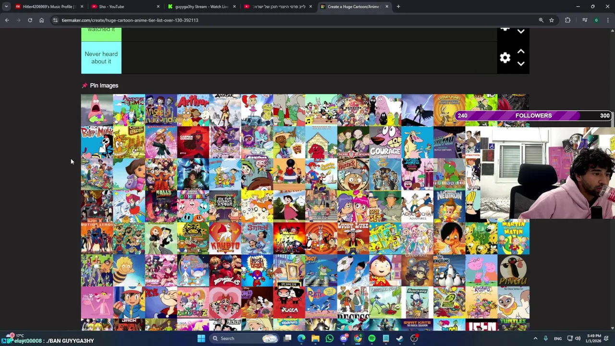
Task: Open settings gear for 'Never heard about it' row
Action: (505, 58)
